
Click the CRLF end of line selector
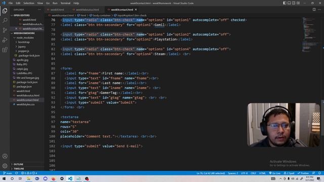pos(253,173)
